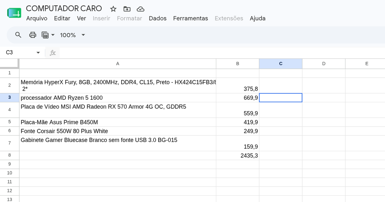
Task: Open the filter views icon
Action: point(45,35)
